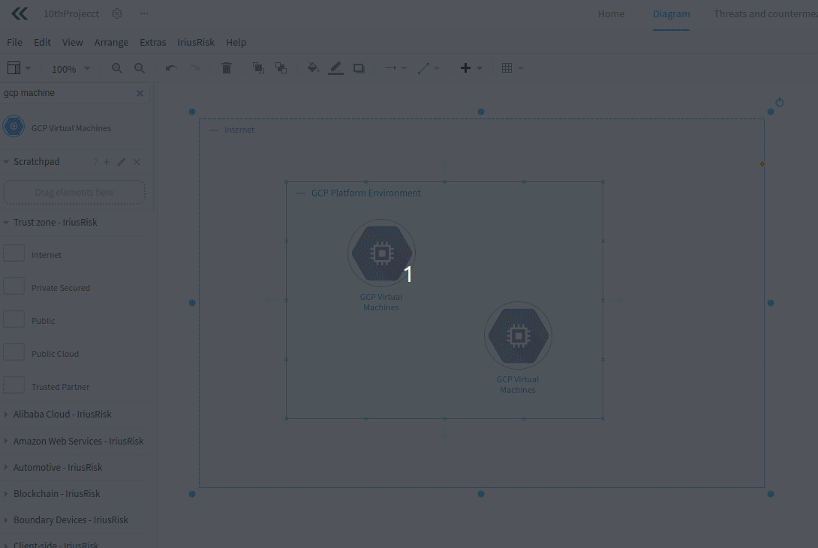Select the lower-right GCP Virtual Machines component
818x548 pixels.
518,335
